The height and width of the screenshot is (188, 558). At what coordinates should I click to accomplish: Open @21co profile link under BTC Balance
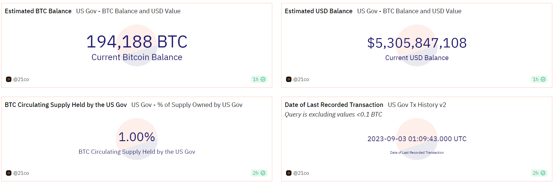tap(21, 79)
